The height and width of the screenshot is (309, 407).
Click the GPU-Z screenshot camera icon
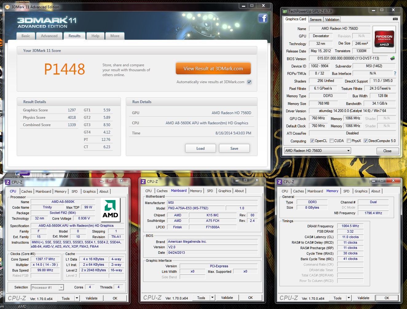(395, 19)
